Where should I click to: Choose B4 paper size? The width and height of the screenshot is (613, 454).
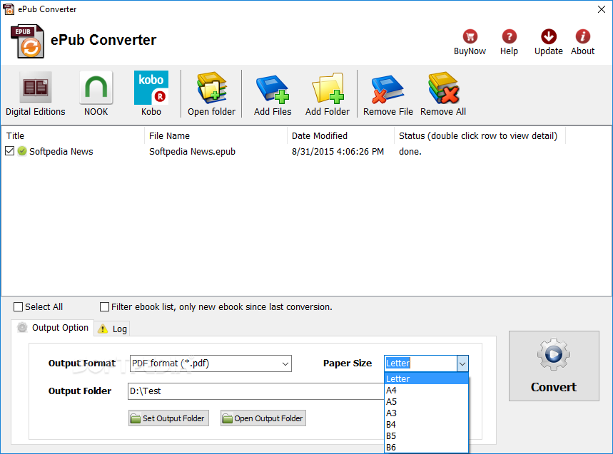[x=426, y=424]
